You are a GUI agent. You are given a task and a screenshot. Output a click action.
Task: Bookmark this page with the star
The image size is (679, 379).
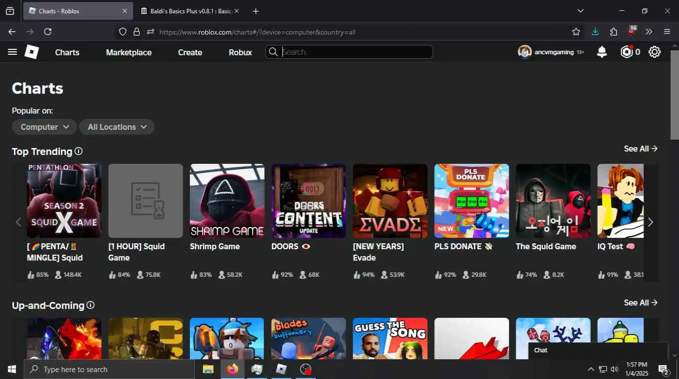tap(576, 32)
